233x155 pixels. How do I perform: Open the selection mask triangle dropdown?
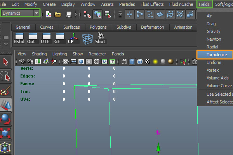[x=120, y=14]
